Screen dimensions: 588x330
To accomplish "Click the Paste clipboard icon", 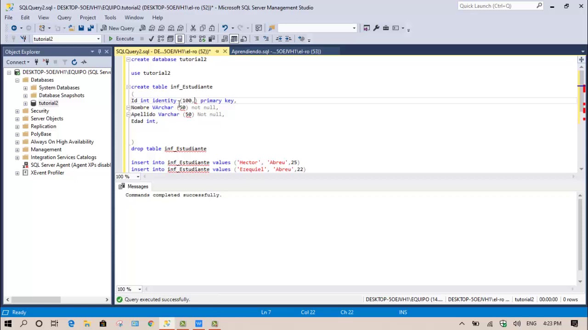I will (x=212, y=28).
